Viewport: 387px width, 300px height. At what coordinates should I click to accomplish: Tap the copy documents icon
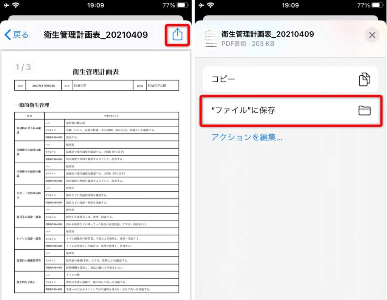click(x=364, y=79)
